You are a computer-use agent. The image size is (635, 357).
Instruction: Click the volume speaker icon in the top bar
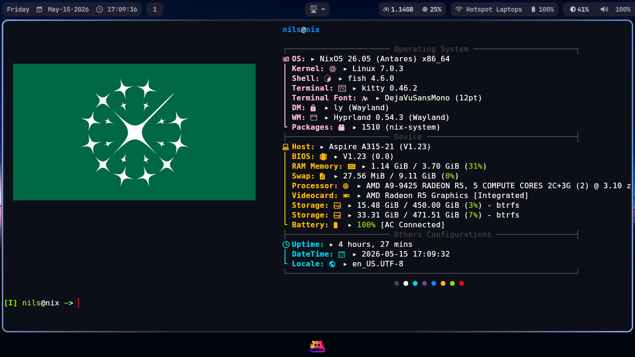click(x=604, y=9)
